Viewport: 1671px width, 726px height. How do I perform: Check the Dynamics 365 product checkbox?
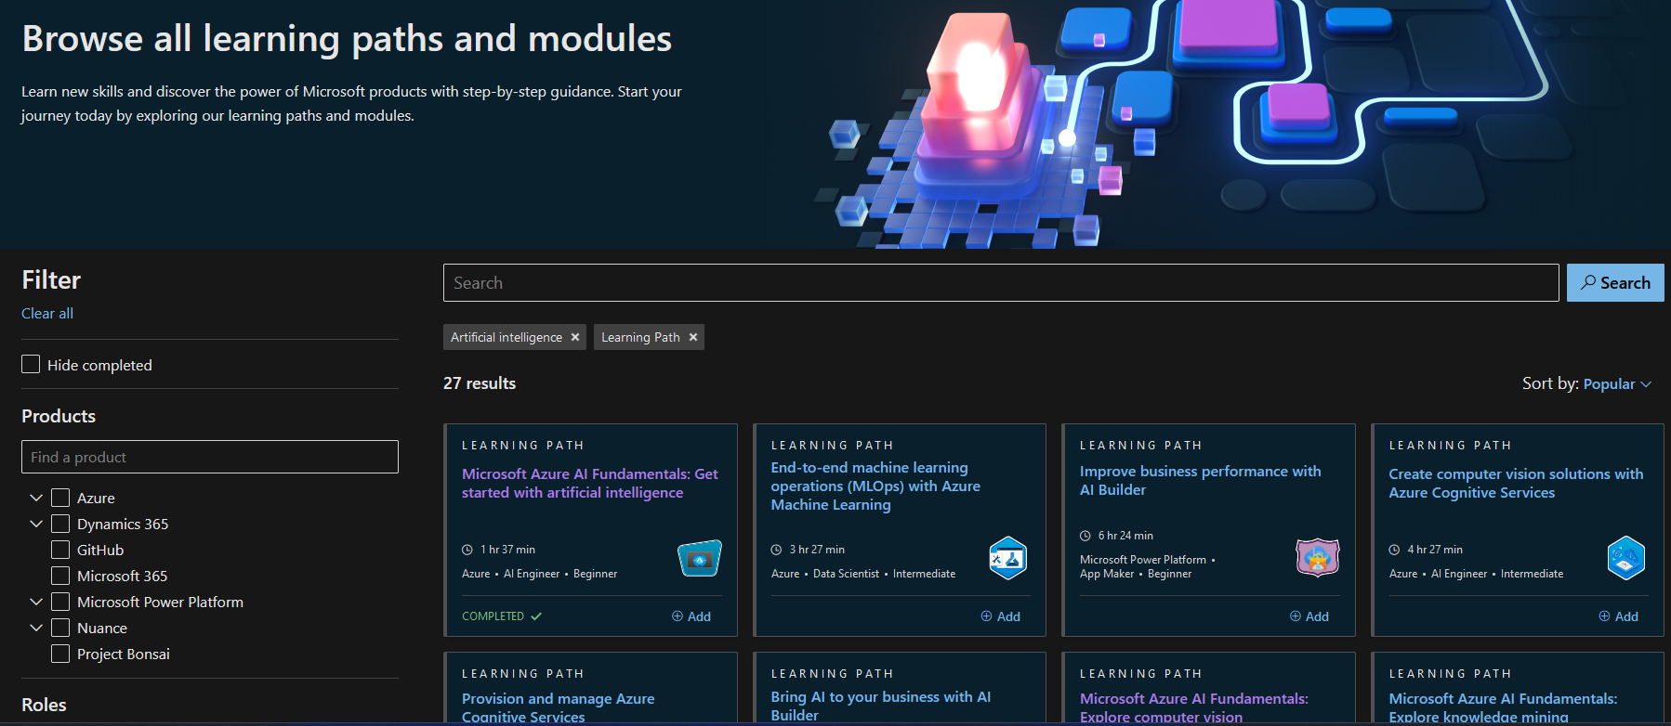tap(60, 524)
